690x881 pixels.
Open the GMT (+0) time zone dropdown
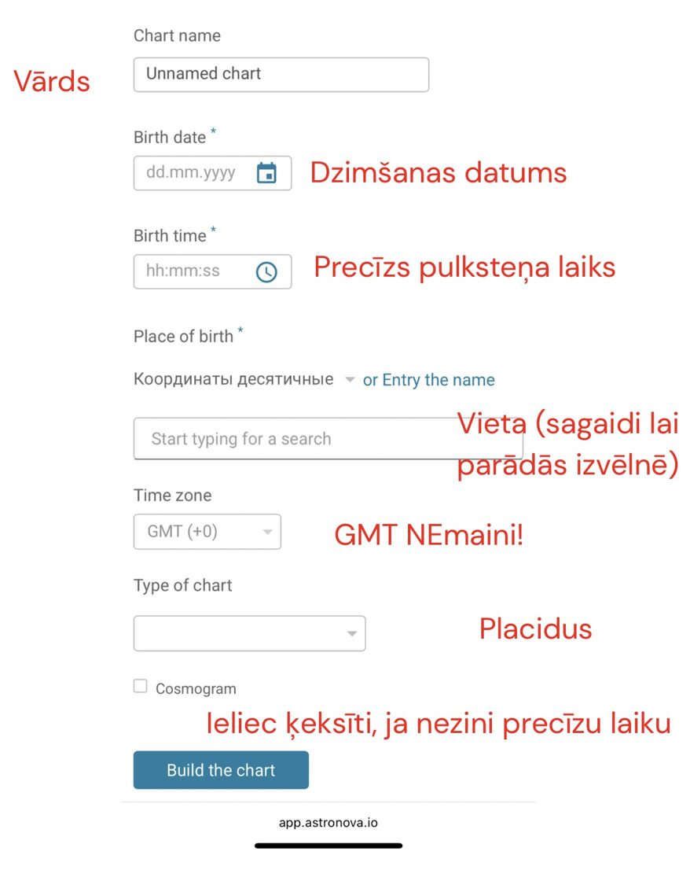pyautogui.click(x=207, y=532)
